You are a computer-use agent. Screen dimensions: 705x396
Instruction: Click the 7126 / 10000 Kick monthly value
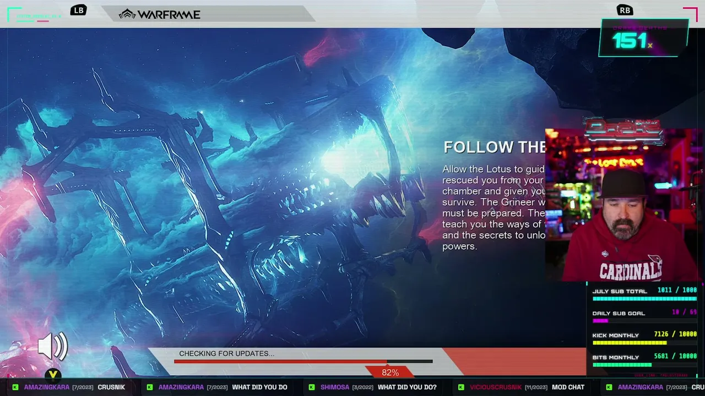tap(675, 334)
